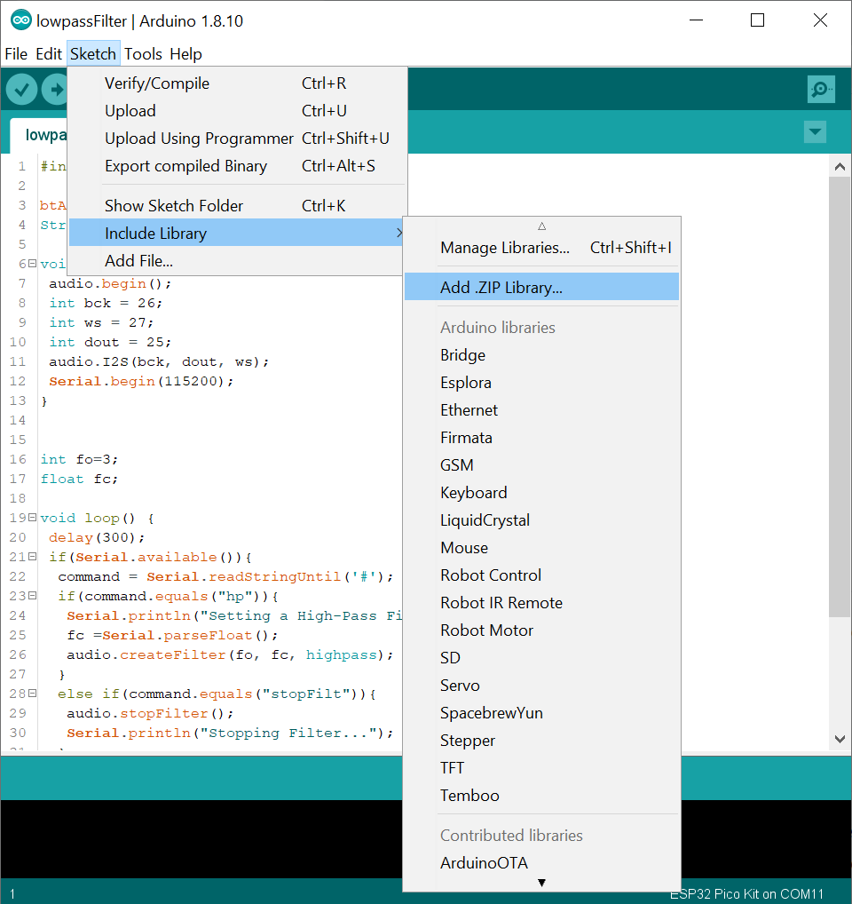Maximize the Arduino window
This screenshot has width=852, height=904.
tap(758, 20)
